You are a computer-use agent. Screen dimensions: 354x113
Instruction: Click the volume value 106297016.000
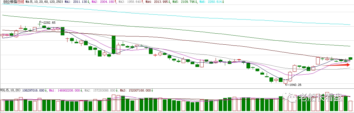33,91
